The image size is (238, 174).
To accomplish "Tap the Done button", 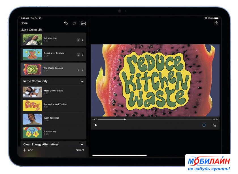I will click(x=24, y=23).
